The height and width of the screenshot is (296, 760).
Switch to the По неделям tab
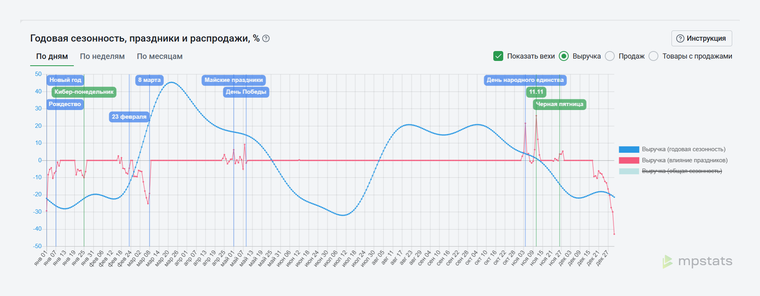click(x=102, y=56)
